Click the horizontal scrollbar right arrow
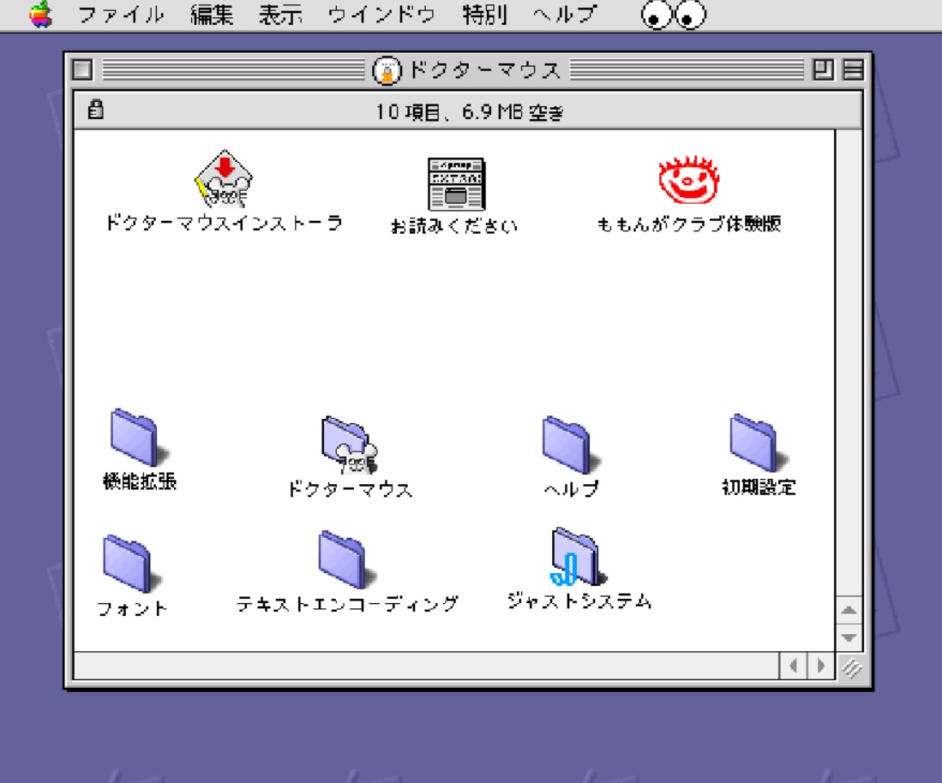 pos(820,666)
